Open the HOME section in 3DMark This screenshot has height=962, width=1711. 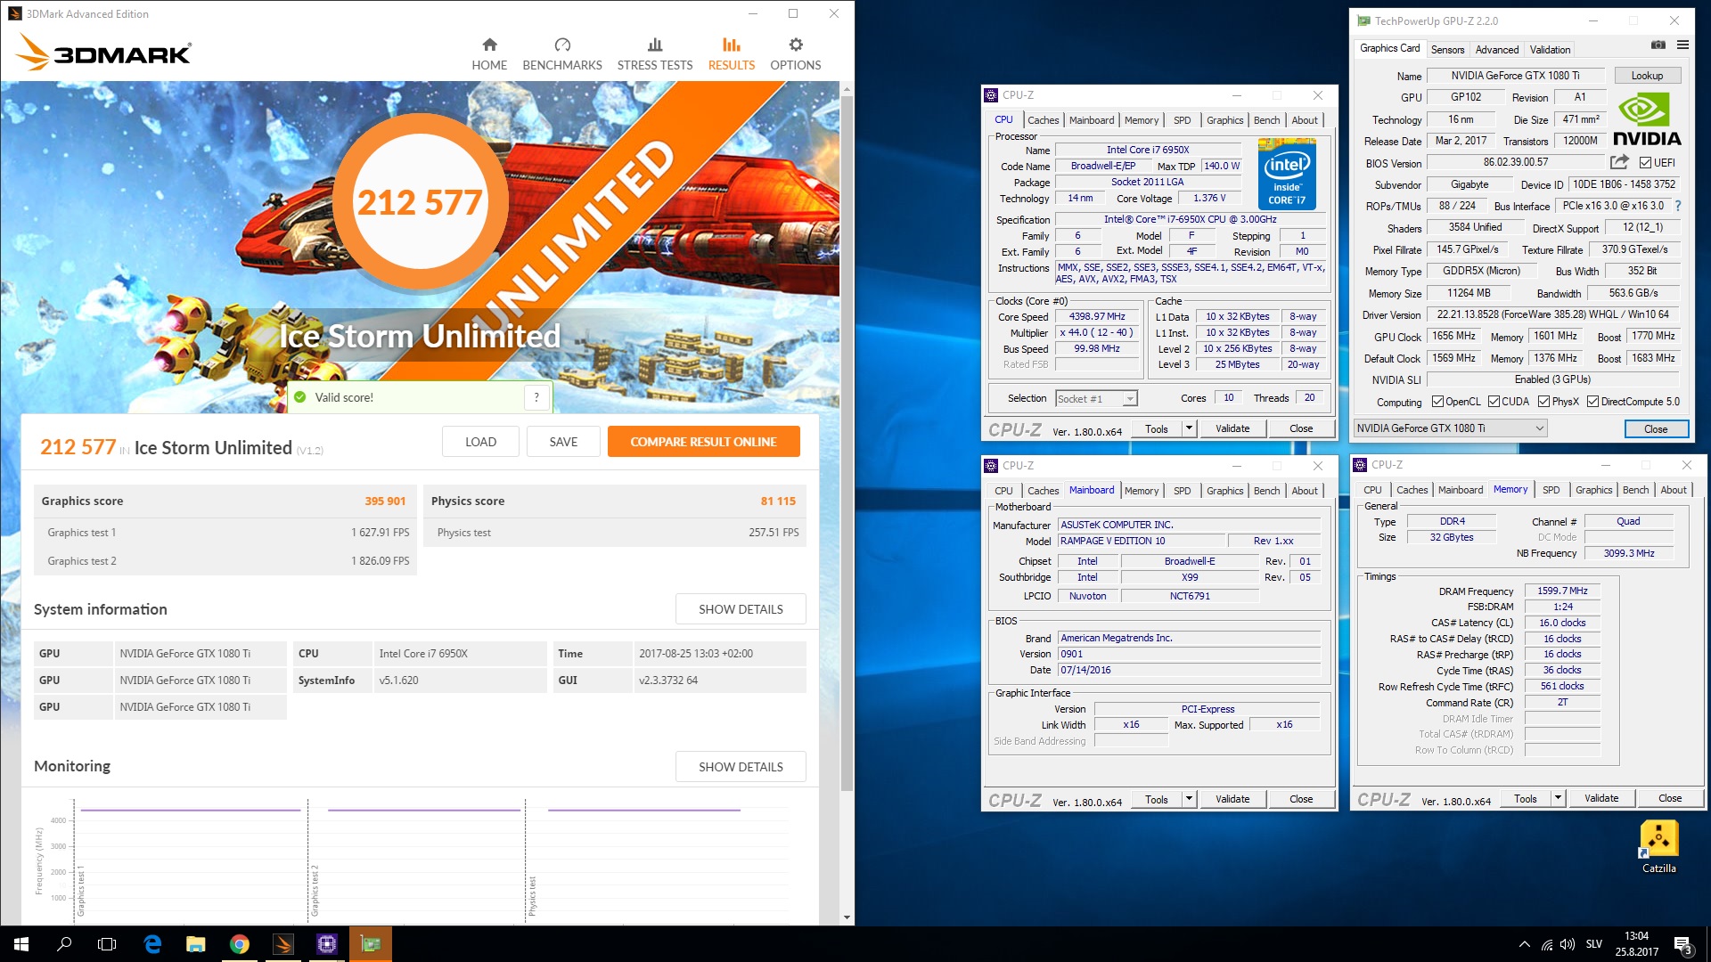tap(489, 53)
